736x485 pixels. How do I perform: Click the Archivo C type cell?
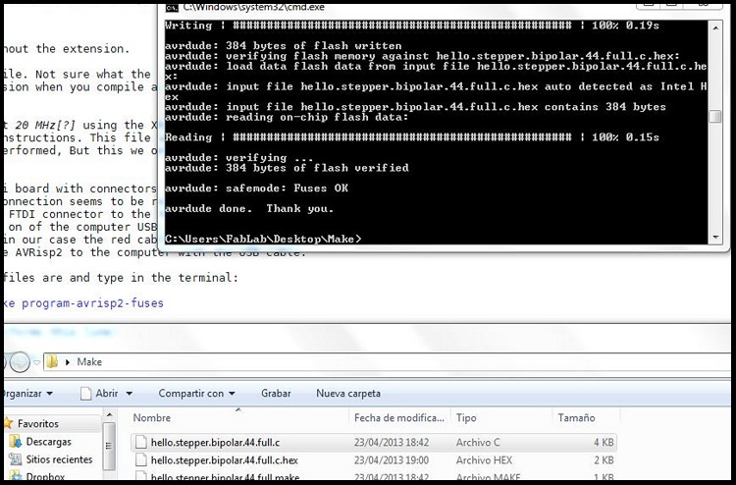point(478,442)
